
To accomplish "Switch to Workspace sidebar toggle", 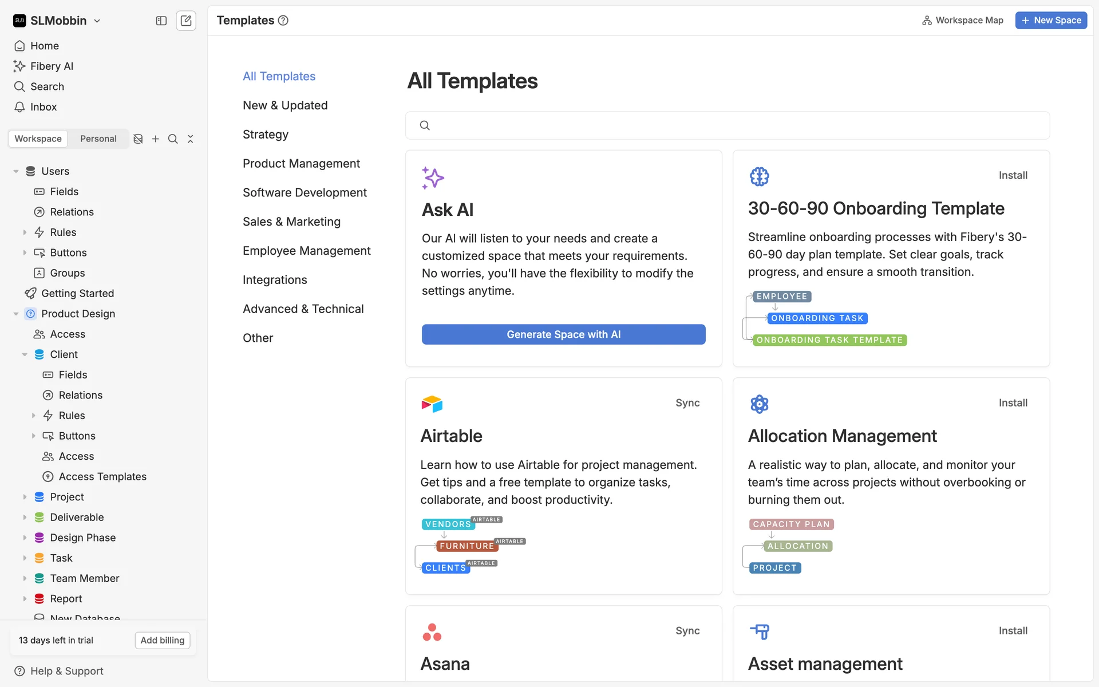I will [38, 139].
